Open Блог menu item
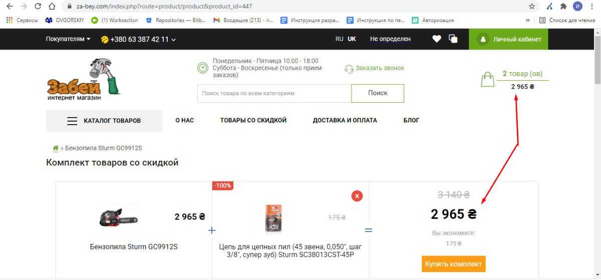Viewport: 601px width, 280px height. pyautogui.click(x=412, y=121)
